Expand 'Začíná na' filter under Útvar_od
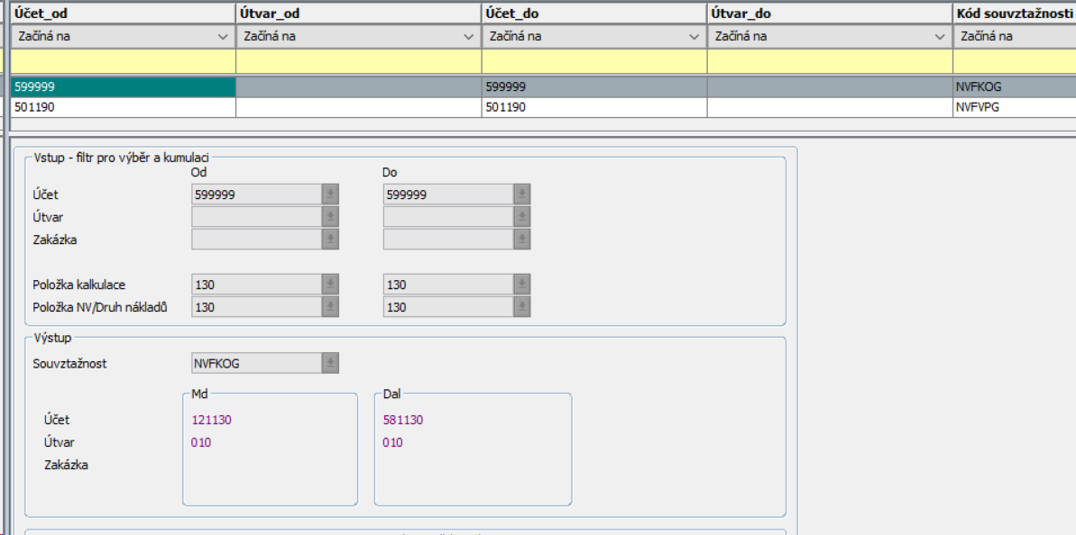This screenshot has height=535, width=1076. [x=468, y=37]
